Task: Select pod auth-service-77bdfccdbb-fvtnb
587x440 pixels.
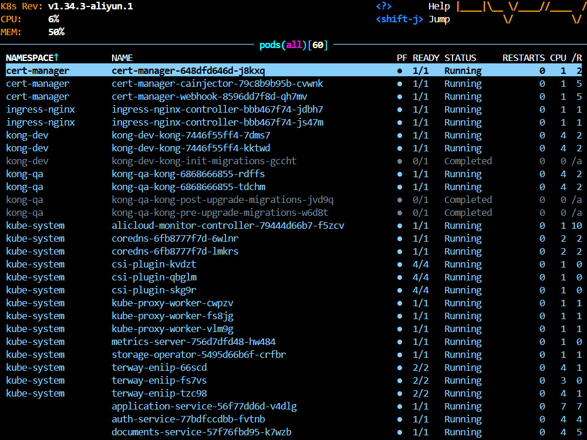Action: 293,419
